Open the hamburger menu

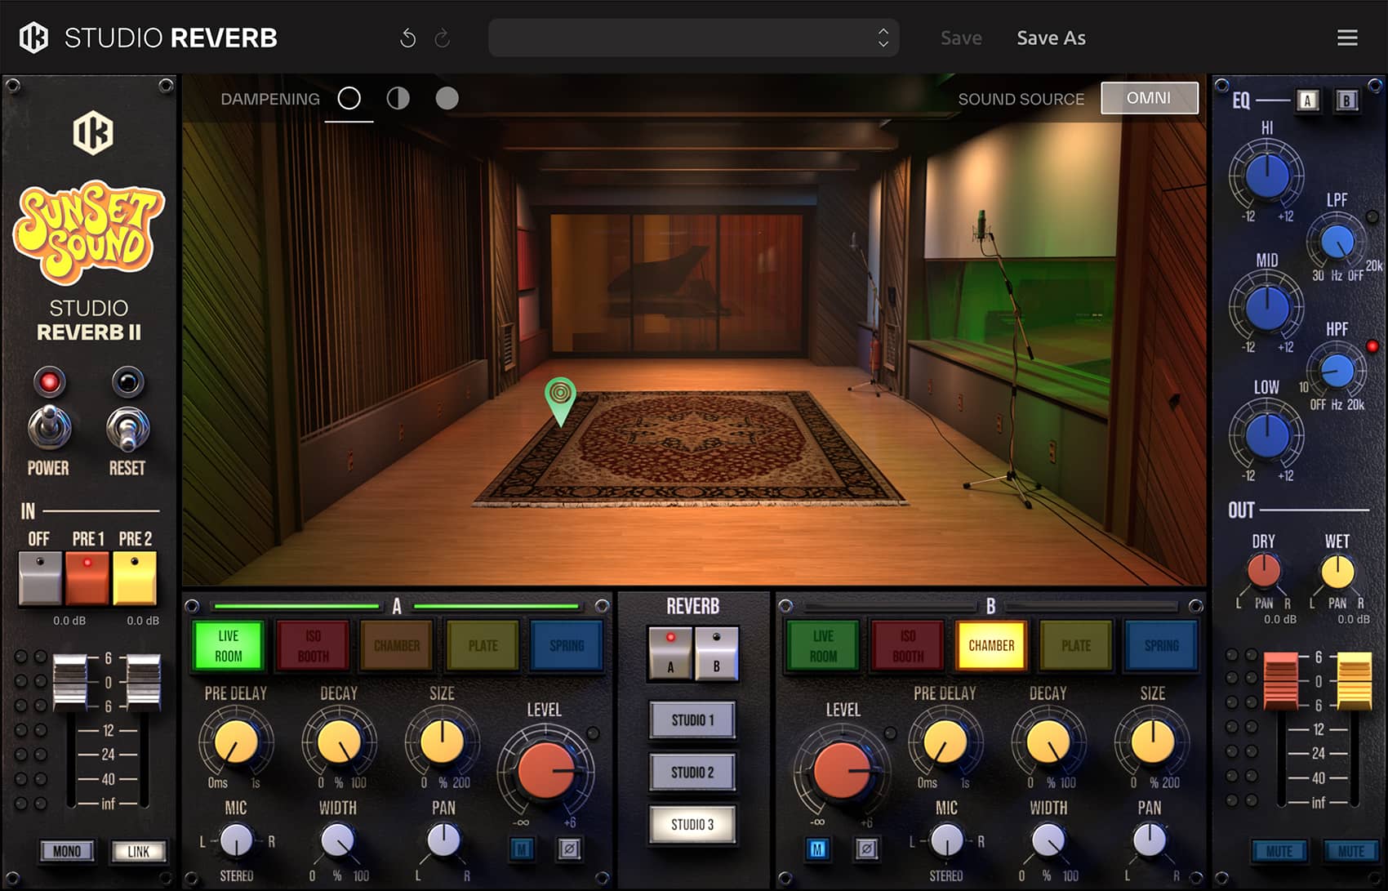tap(1347, 38)
